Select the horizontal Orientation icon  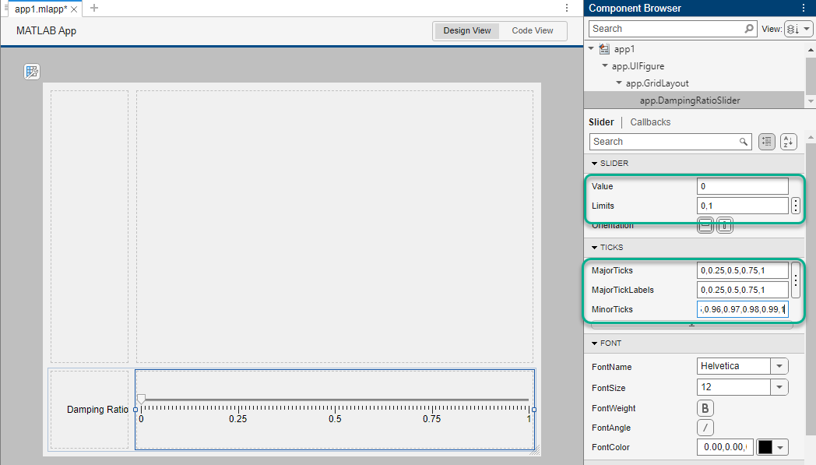pos(705,224)
